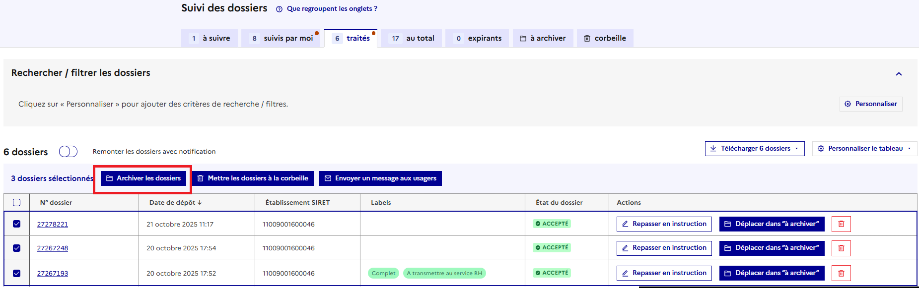Image resolution: width=919 pixels, height=288 pixels.
Task: Collapse the 'Rechercher / filtrer les dossiers' section
Action: (898, 74)
